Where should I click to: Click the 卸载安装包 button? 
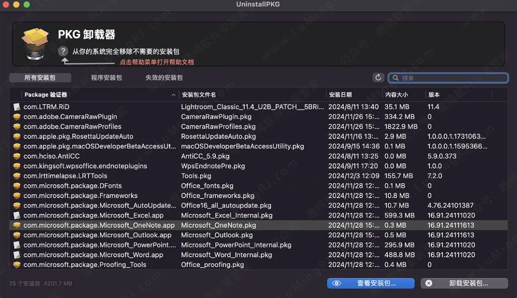coord(464,283)
